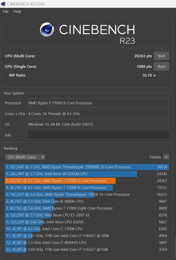This screenshot has height=260, width=176.
Task: Click the MP Ratio value 10.19 x
Action: (149, 75)
